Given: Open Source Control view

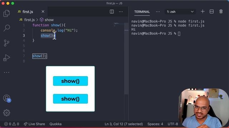Looking at the screenshot, I should click(6, 43).
